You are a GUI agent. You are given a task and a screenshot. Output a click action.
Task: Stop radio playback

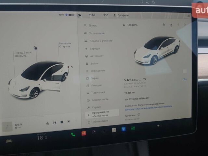point(62,122)
